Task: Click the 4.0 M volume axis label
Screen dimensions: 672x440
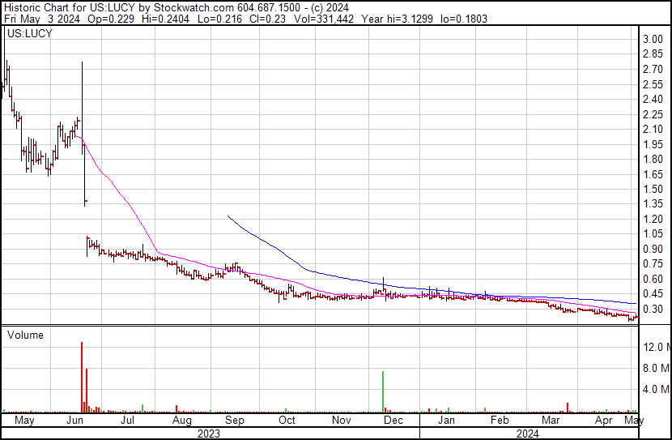Action: (x=657, y=389)
